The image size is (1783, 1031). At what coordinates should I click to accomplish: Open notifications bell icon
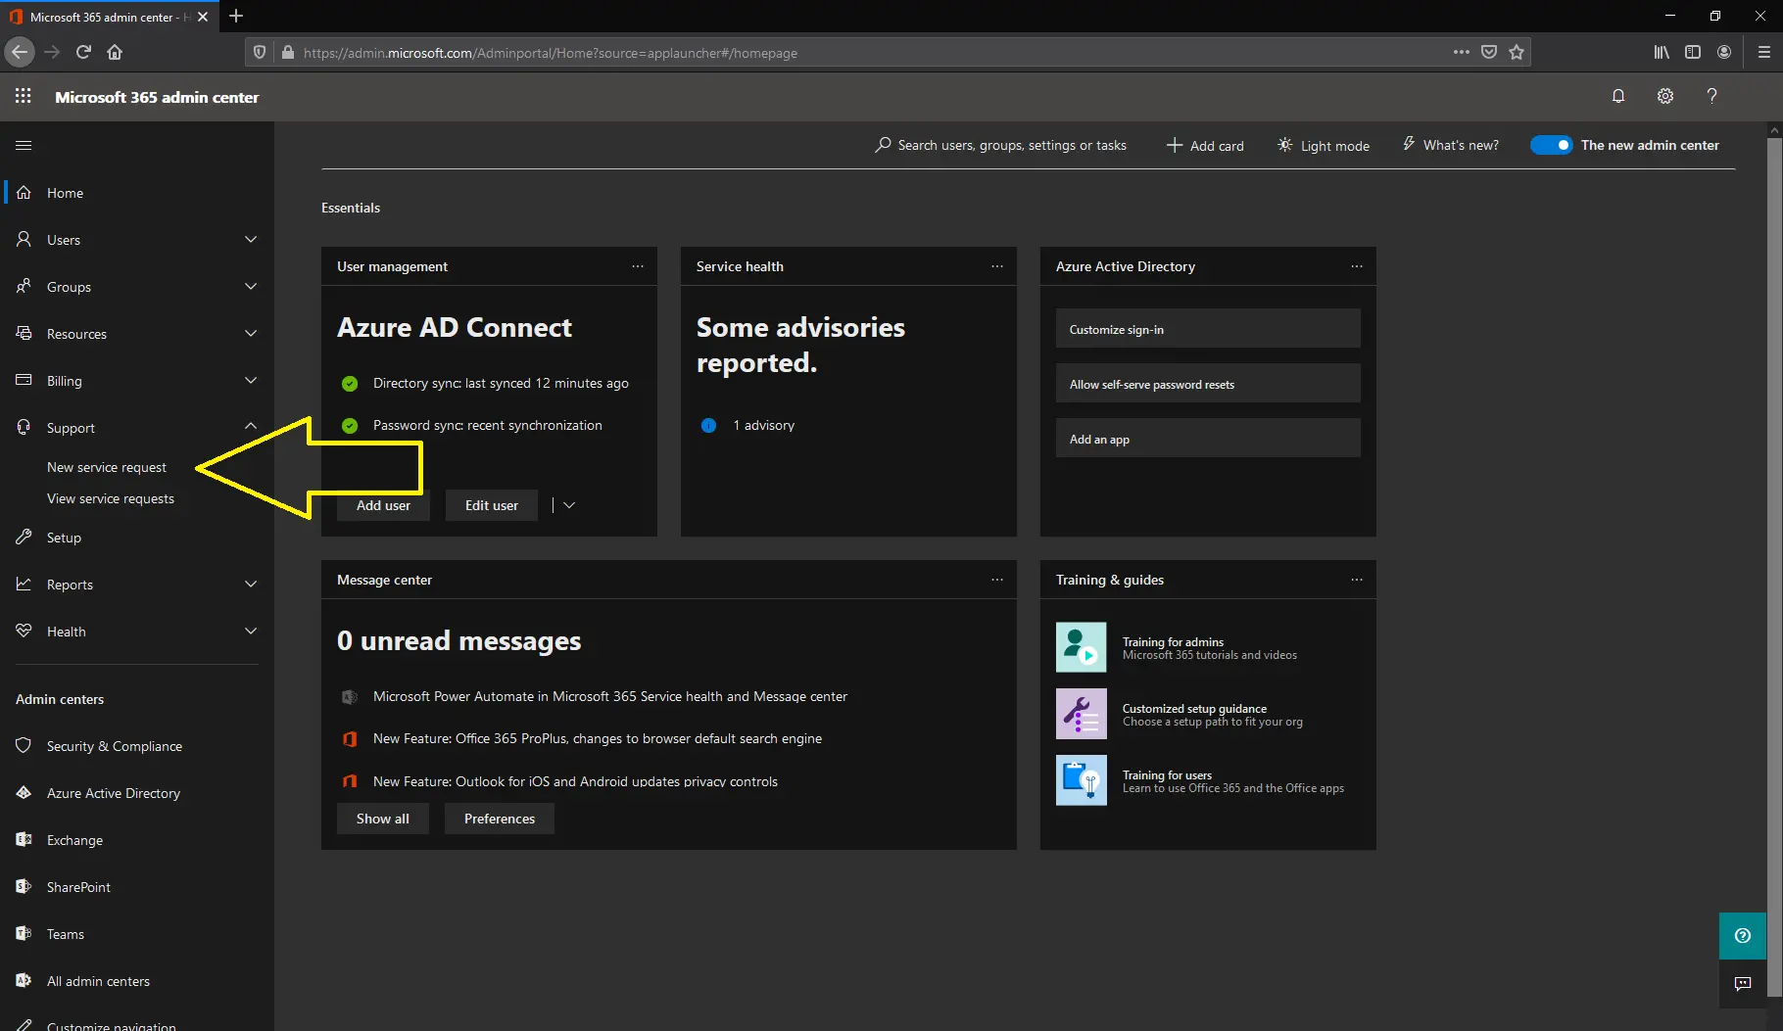click(x=1618, y=96)
